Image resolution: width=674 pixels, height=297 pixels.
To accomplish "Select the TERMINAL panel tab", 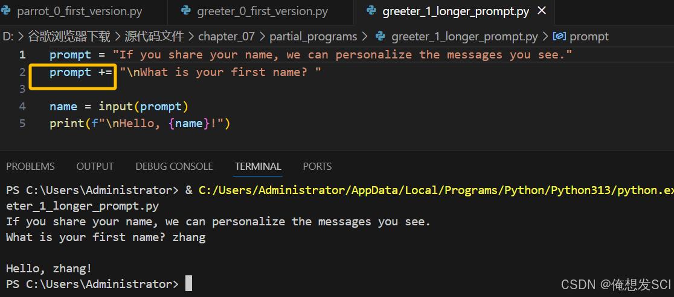I will tap(258, 166).
